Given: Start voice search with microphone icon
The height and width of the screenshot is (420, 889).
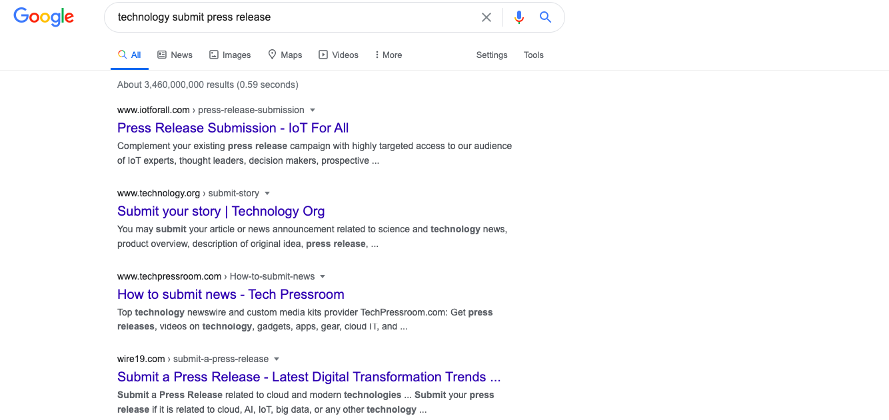Looking at the screenshot, I should [519, 17].
